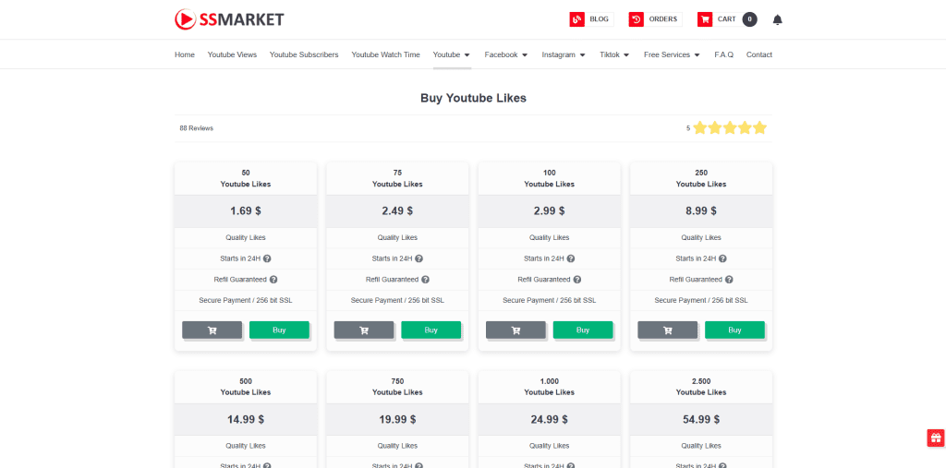Image resolution: width=946 pixels, height=468 pixels.
Task: Expand the Youtube dropdown menu
Action: (451, 54)
